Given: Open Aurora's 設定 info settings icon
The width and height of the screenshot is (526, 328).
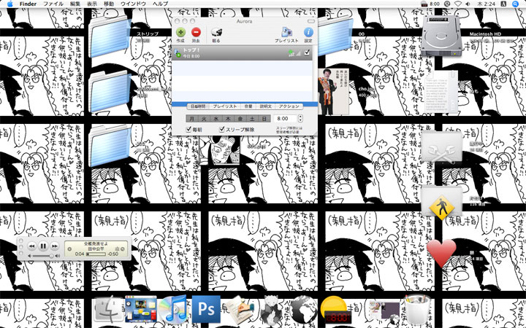Looking at the screenshot, I should tap(308, 32).
